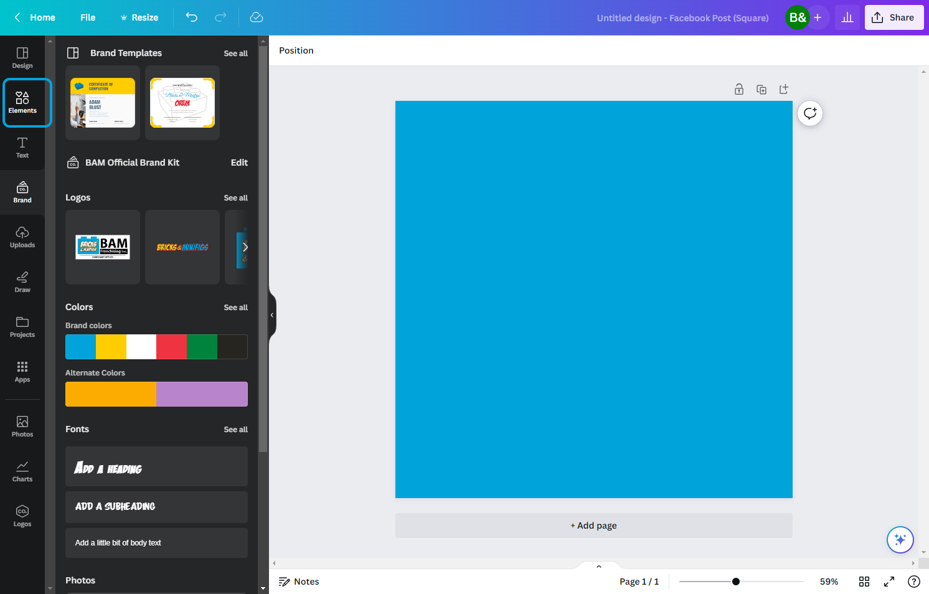Open the Uploads panel
This screenshot has height=594, width=929.
click(22, 237)
